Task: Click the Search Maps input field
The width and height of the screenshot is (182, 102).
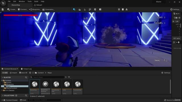Action: pyautogui.click(x=47, y=77)
